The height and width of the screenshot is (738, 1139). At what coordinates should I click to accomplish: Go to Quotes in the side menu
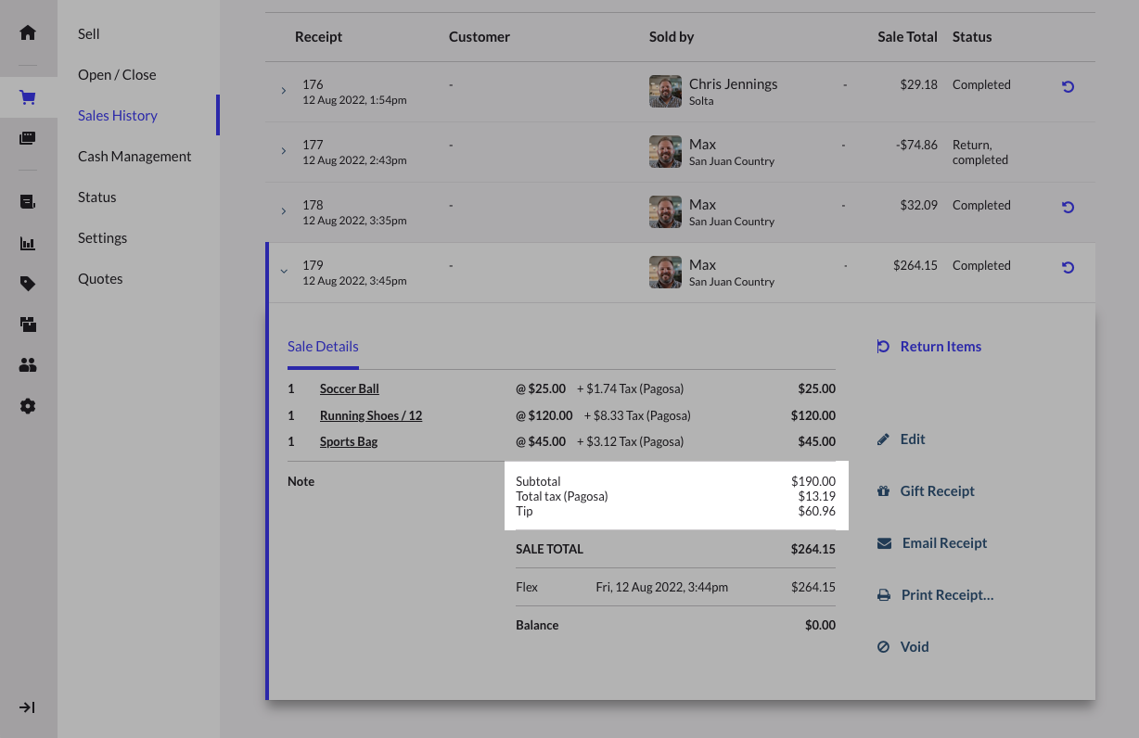point(100,279)
